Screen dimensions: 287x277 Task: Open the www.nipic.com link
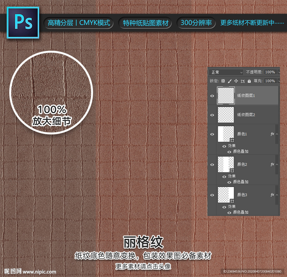coord(39,272)
